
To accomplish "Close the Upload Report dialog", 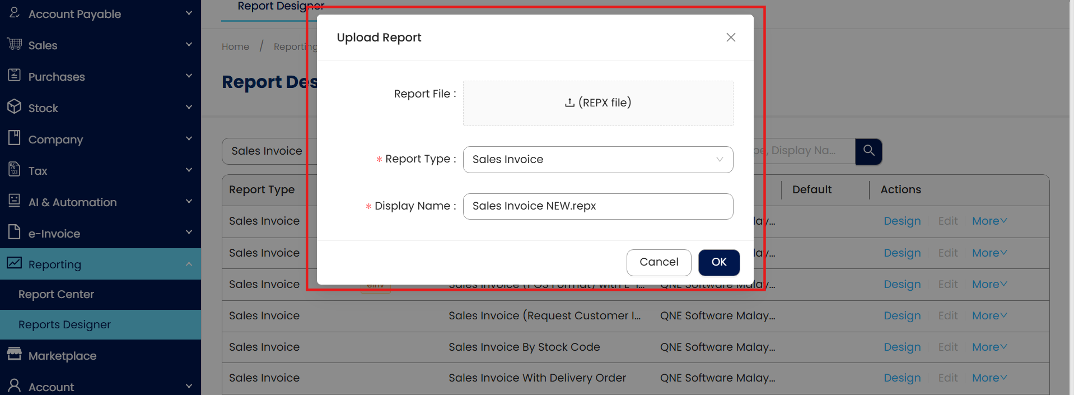I will click(730, 38).
